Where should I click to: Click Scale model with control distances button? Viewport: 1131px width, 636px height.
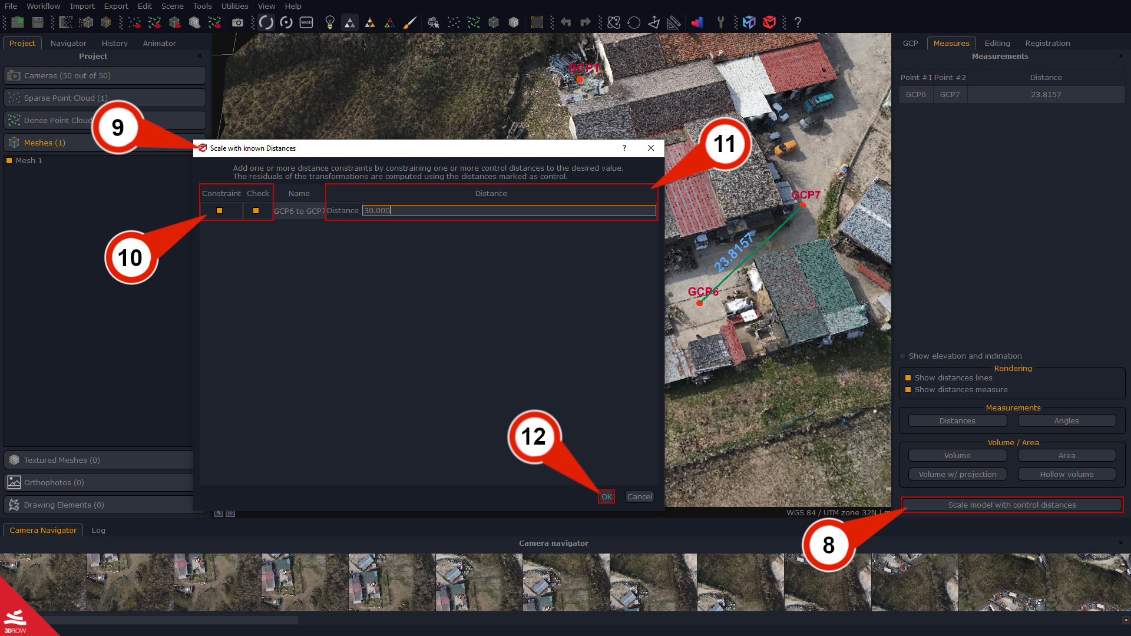pyautogui.click(x=1011, y=505)
